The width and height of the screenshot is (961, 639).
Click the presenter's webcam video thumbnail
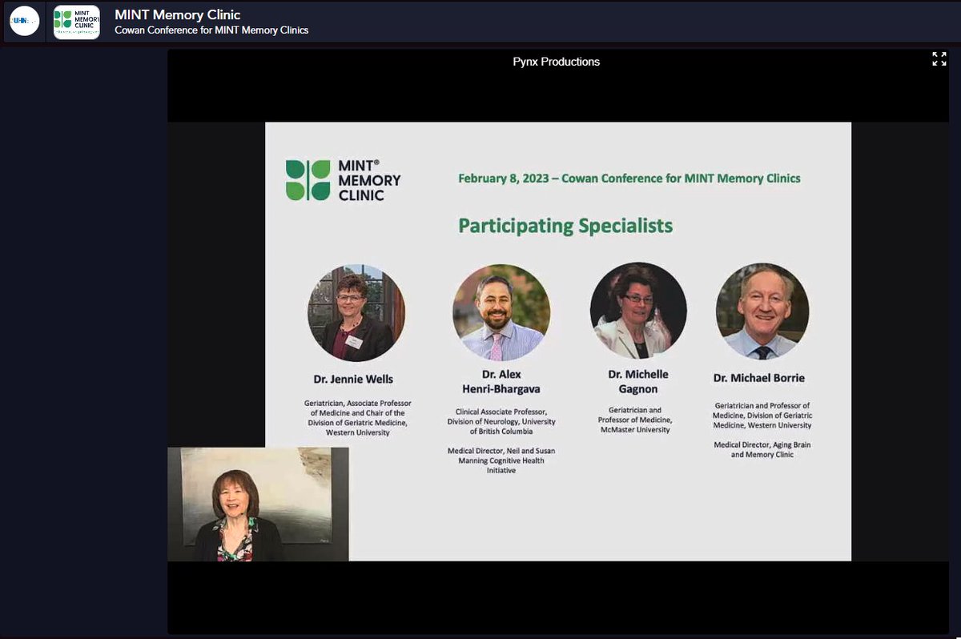256,503
